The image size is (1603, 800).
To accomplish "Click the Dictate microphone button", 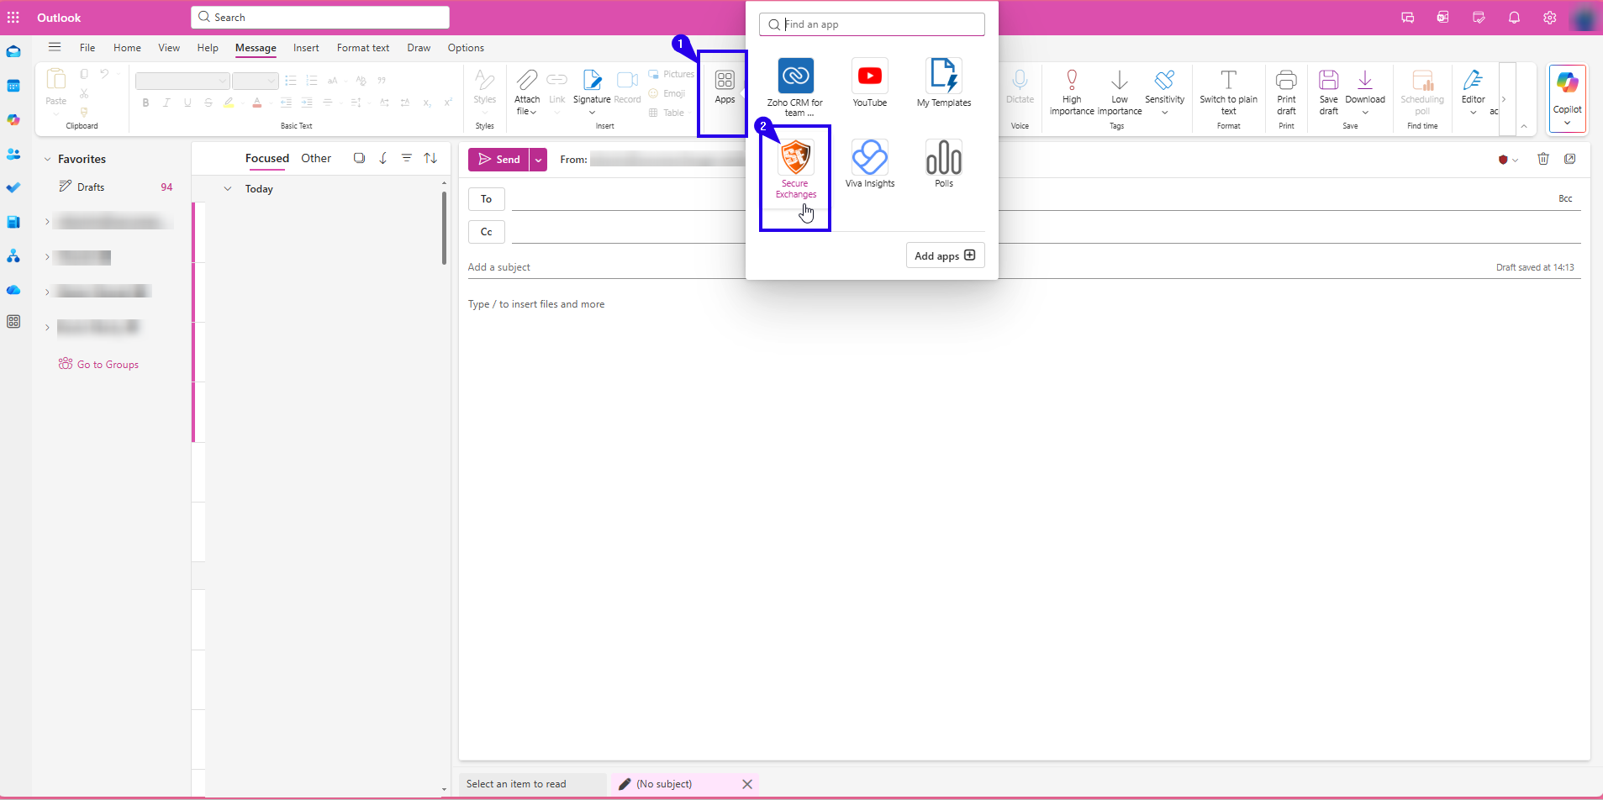I will click(x=1020, y=87).
